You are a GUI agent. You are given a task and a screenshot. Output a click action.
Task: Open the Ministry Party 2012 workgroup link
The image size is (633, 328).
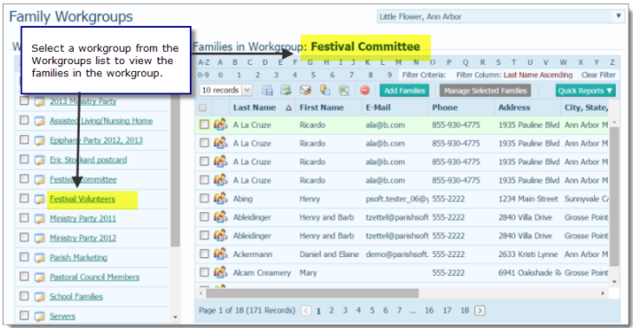coord(82,238)
